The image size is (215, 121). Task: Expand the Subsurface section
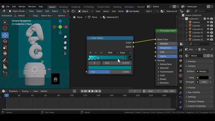[x=164, y=64]
